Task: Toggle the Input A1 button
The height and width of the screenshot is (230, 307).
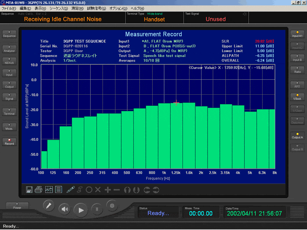Action: (x=297, y=34)
